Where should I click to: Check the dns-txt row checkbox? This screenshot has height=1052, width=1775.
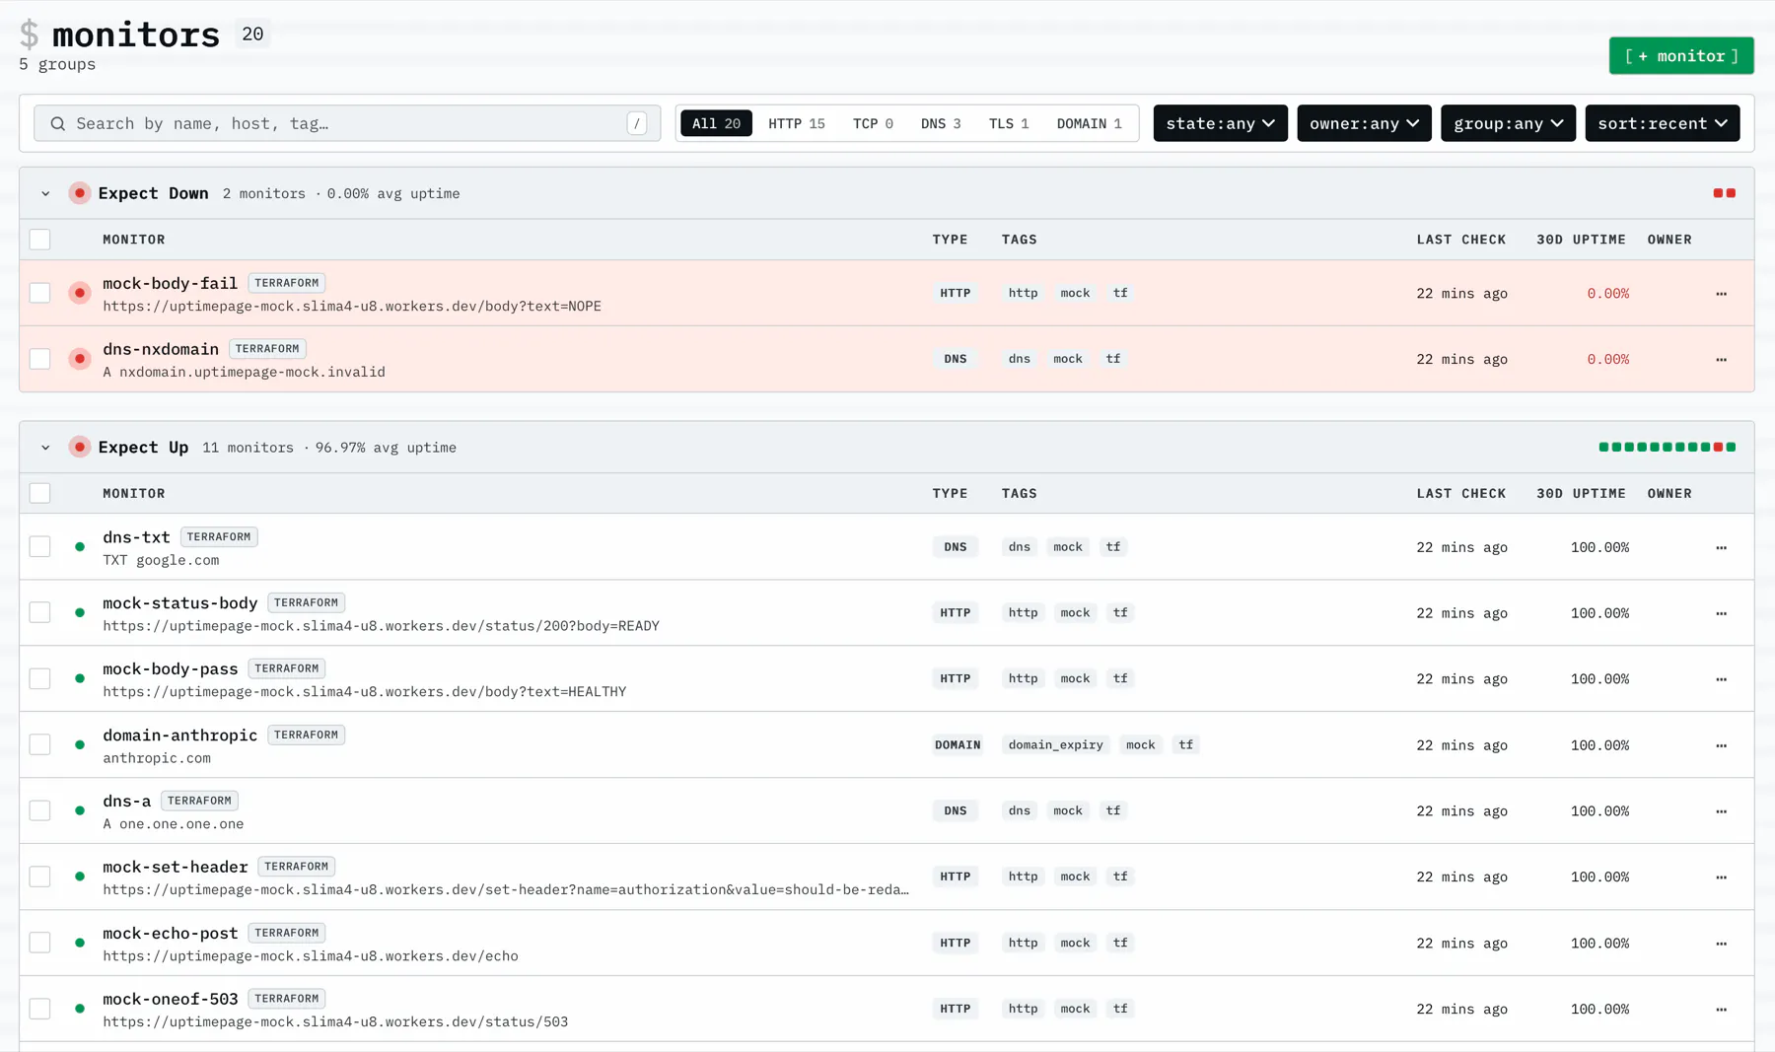[39, 547]
